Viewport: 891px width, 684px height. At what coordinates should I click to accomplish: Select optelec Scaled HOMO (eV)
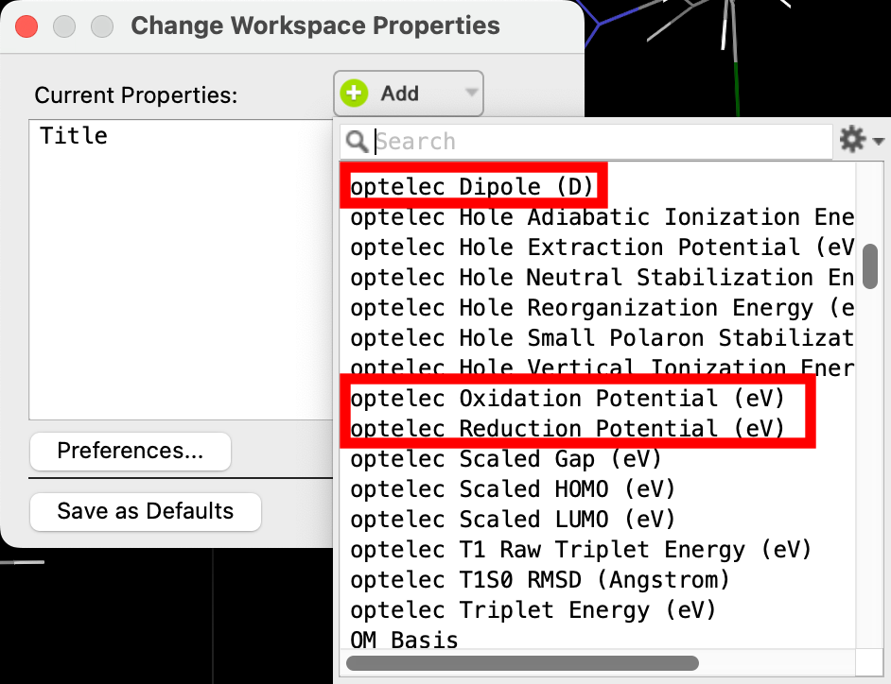tap(513, 488)
